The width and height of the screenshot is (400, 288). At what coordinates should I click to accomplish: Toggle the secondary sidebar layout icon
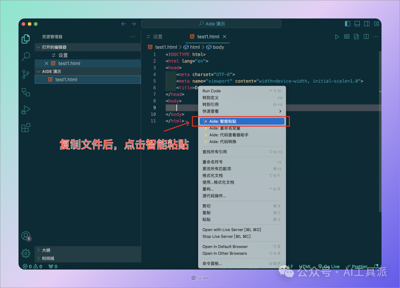[x=367, y=24]
